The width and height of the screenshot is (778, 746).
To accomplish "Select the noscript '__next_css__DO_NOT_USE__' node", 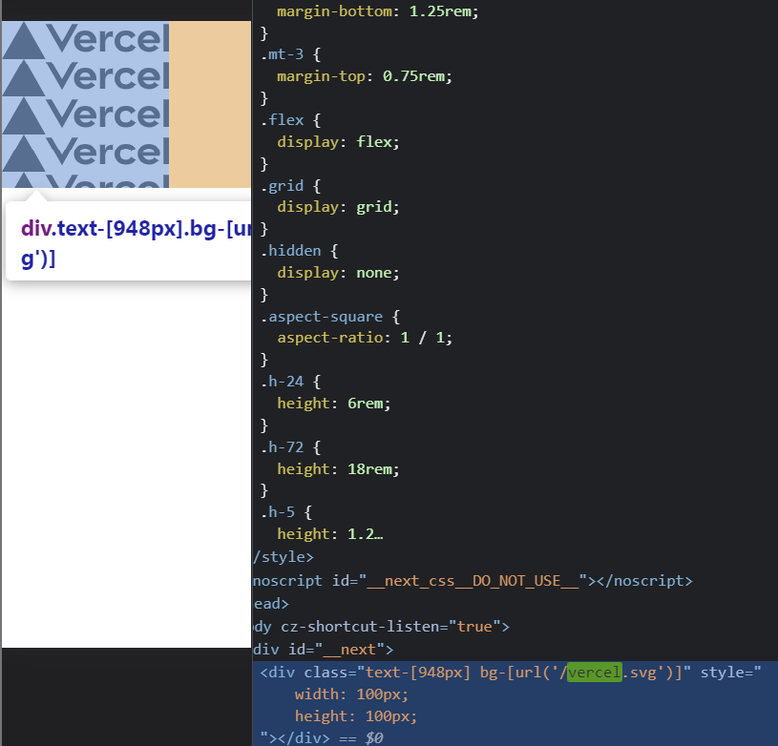I will tap(473, 580).
